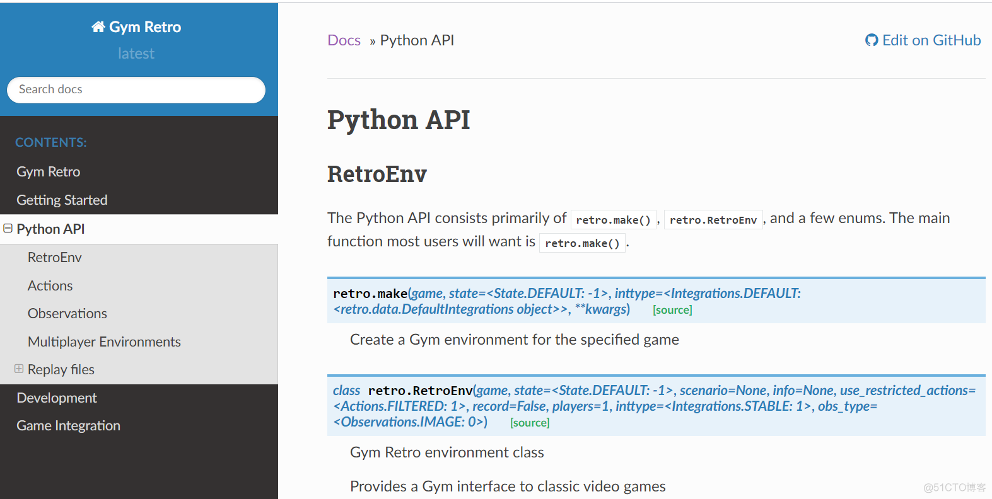This screenshot has height=499, width=992.
Task: Click the GitHub icon beside Edit on GitHub
Action: (x=872, y=40)
